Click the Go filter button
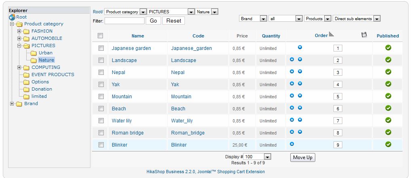 pyautogui.click(x=153, y=21)
